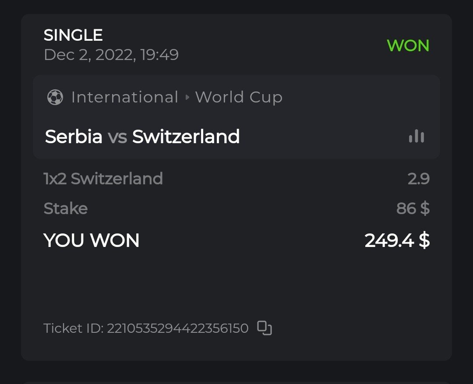Copy the Ticket ID using copy icon
The width and height of the screenshot is (473, 384).
[264, 328]
